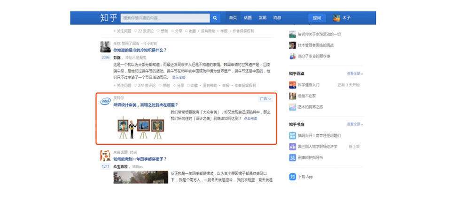Click the 科学健身入门 roundtable icon
This screenshot has height=208, width=451.
[292, 85]
